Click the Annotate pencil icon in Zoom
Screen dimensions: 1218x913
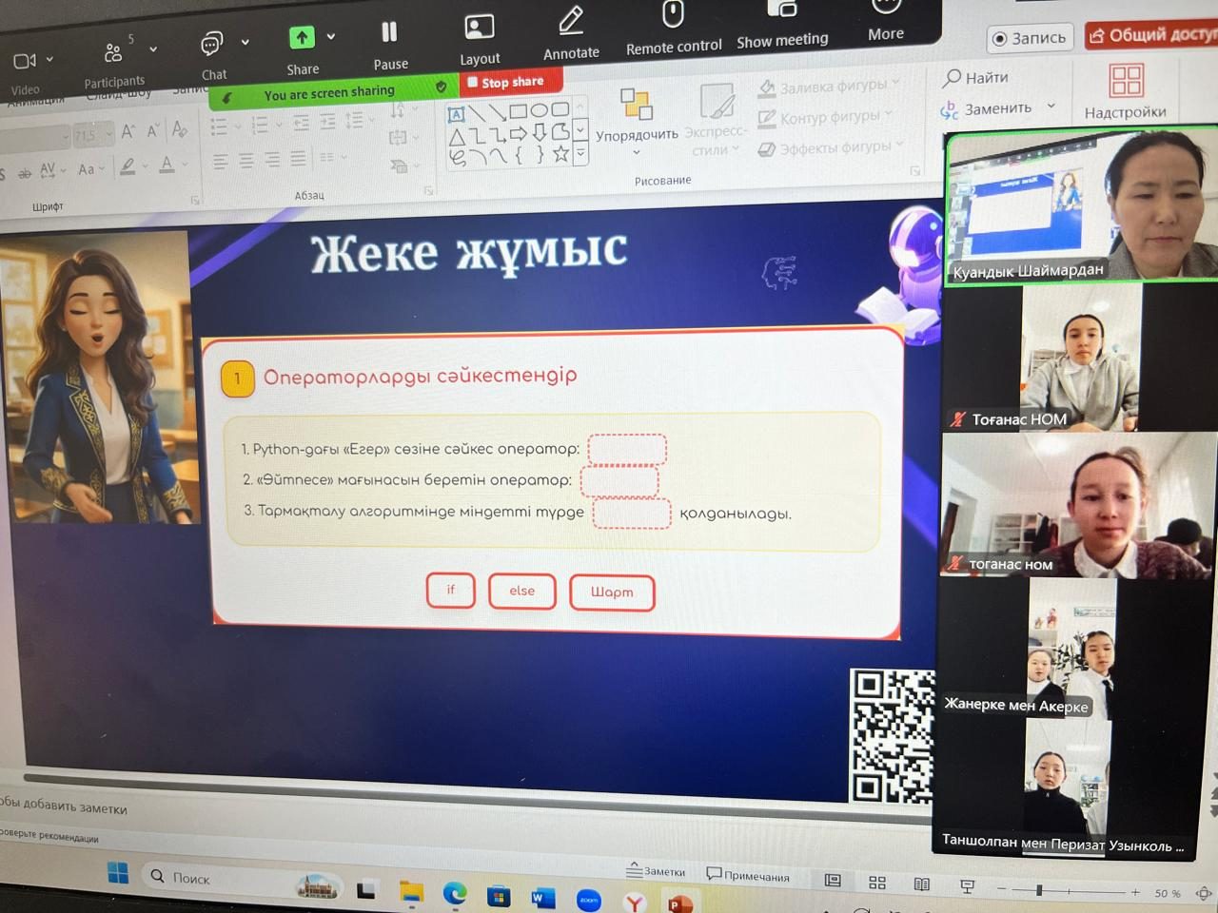point(571,21)
